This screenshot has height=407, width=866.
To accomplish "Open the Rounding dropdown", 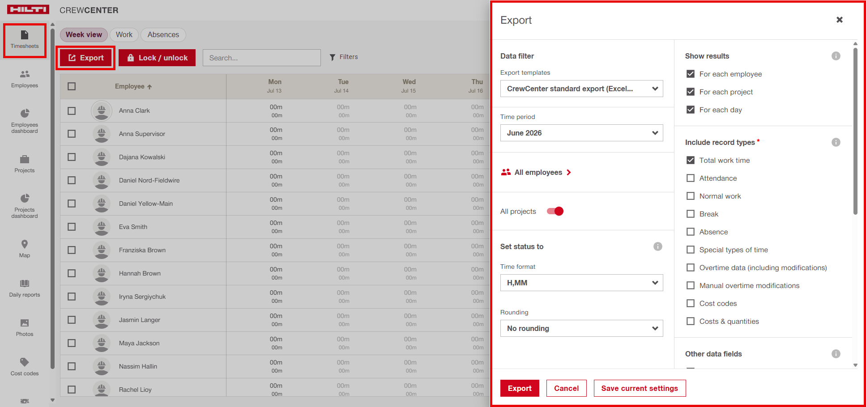I will [581, 328].
